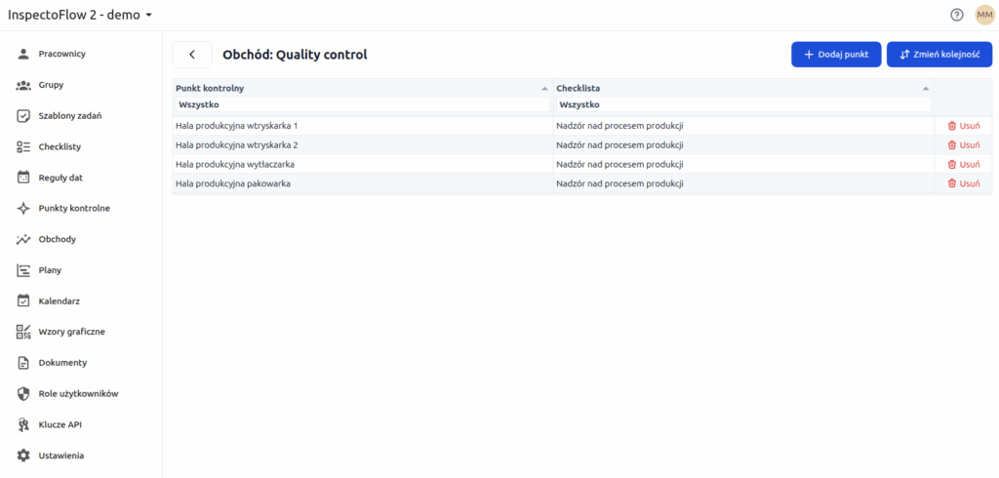
Task: Click the Ustawienia gear icon
Action: pyautogui.click(x=24, y=456)
